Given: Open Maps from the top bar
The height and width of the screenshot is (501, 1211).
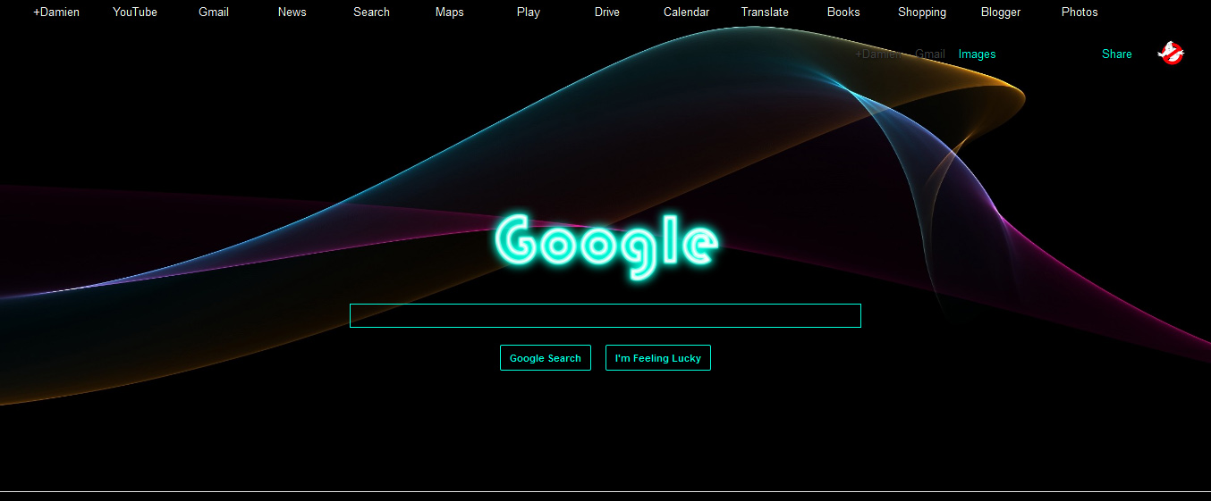Looking at the screenshot, I should coord(450,13).
